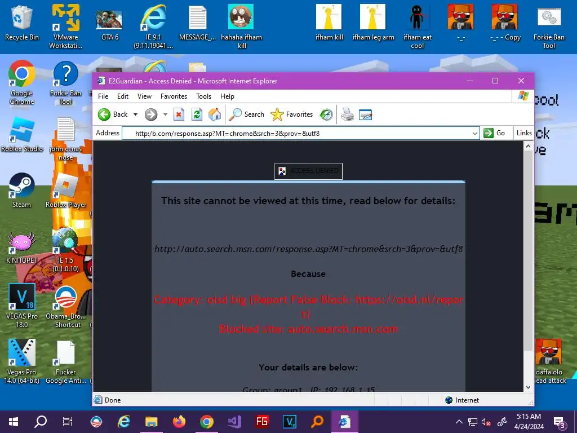Open the ifham eat cool desktop icon
Image resolution: width=577 pixels, height=433 pixels.
click(417, 26)
